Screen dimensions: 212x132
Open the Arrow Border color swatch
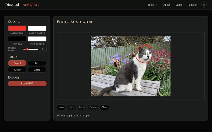(37, 28)
